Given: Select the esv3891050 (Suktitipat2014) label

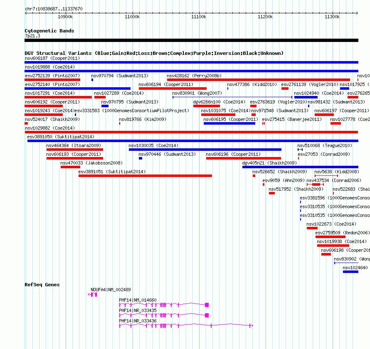Looking at the screenshot, I should (61, 137).
